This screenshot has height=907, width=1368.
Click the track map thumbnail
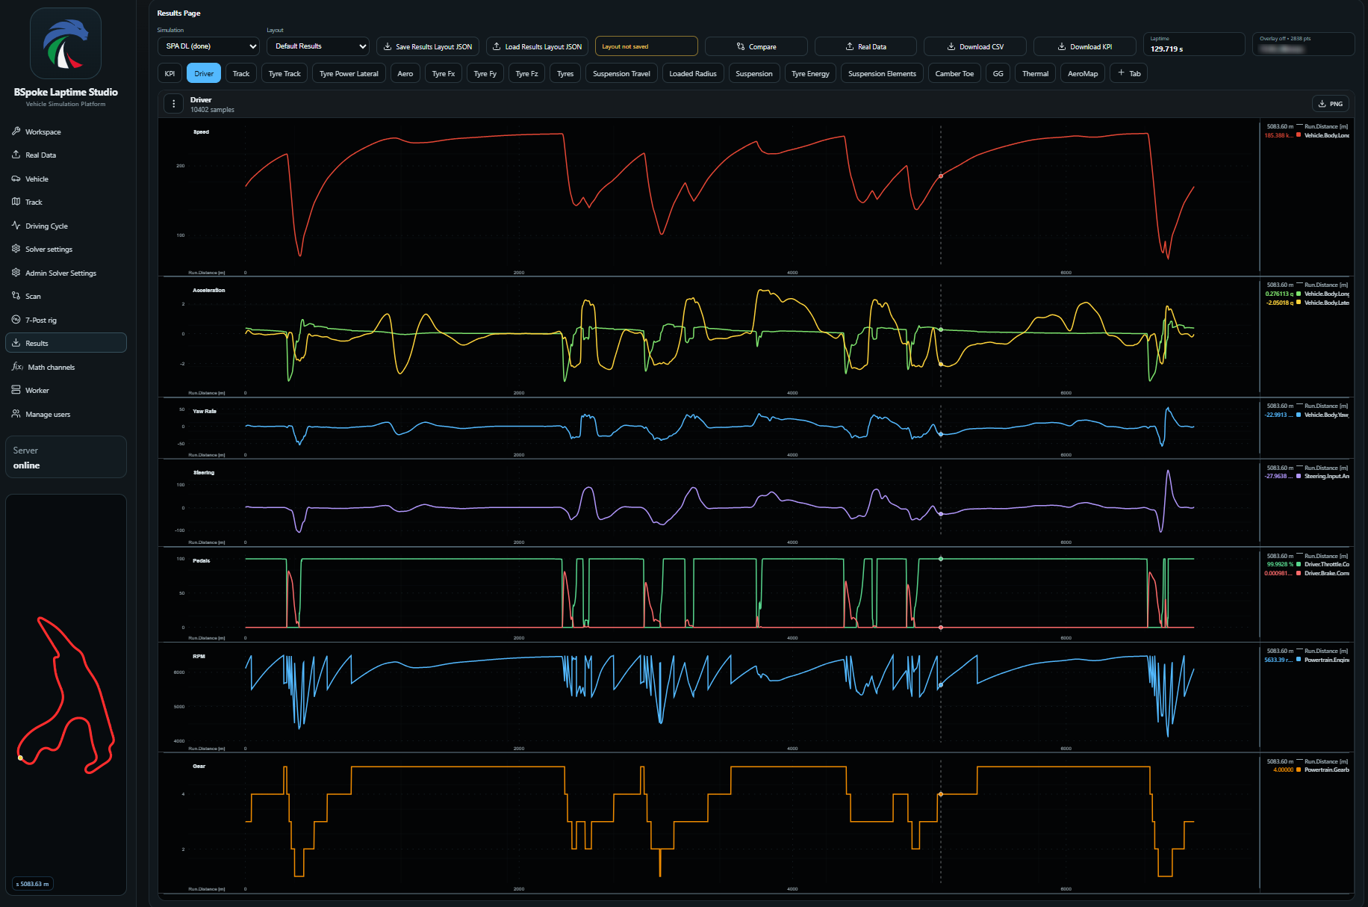click(x=66, y=695)
